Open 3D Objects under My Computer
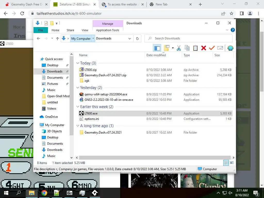 (54, 131)
